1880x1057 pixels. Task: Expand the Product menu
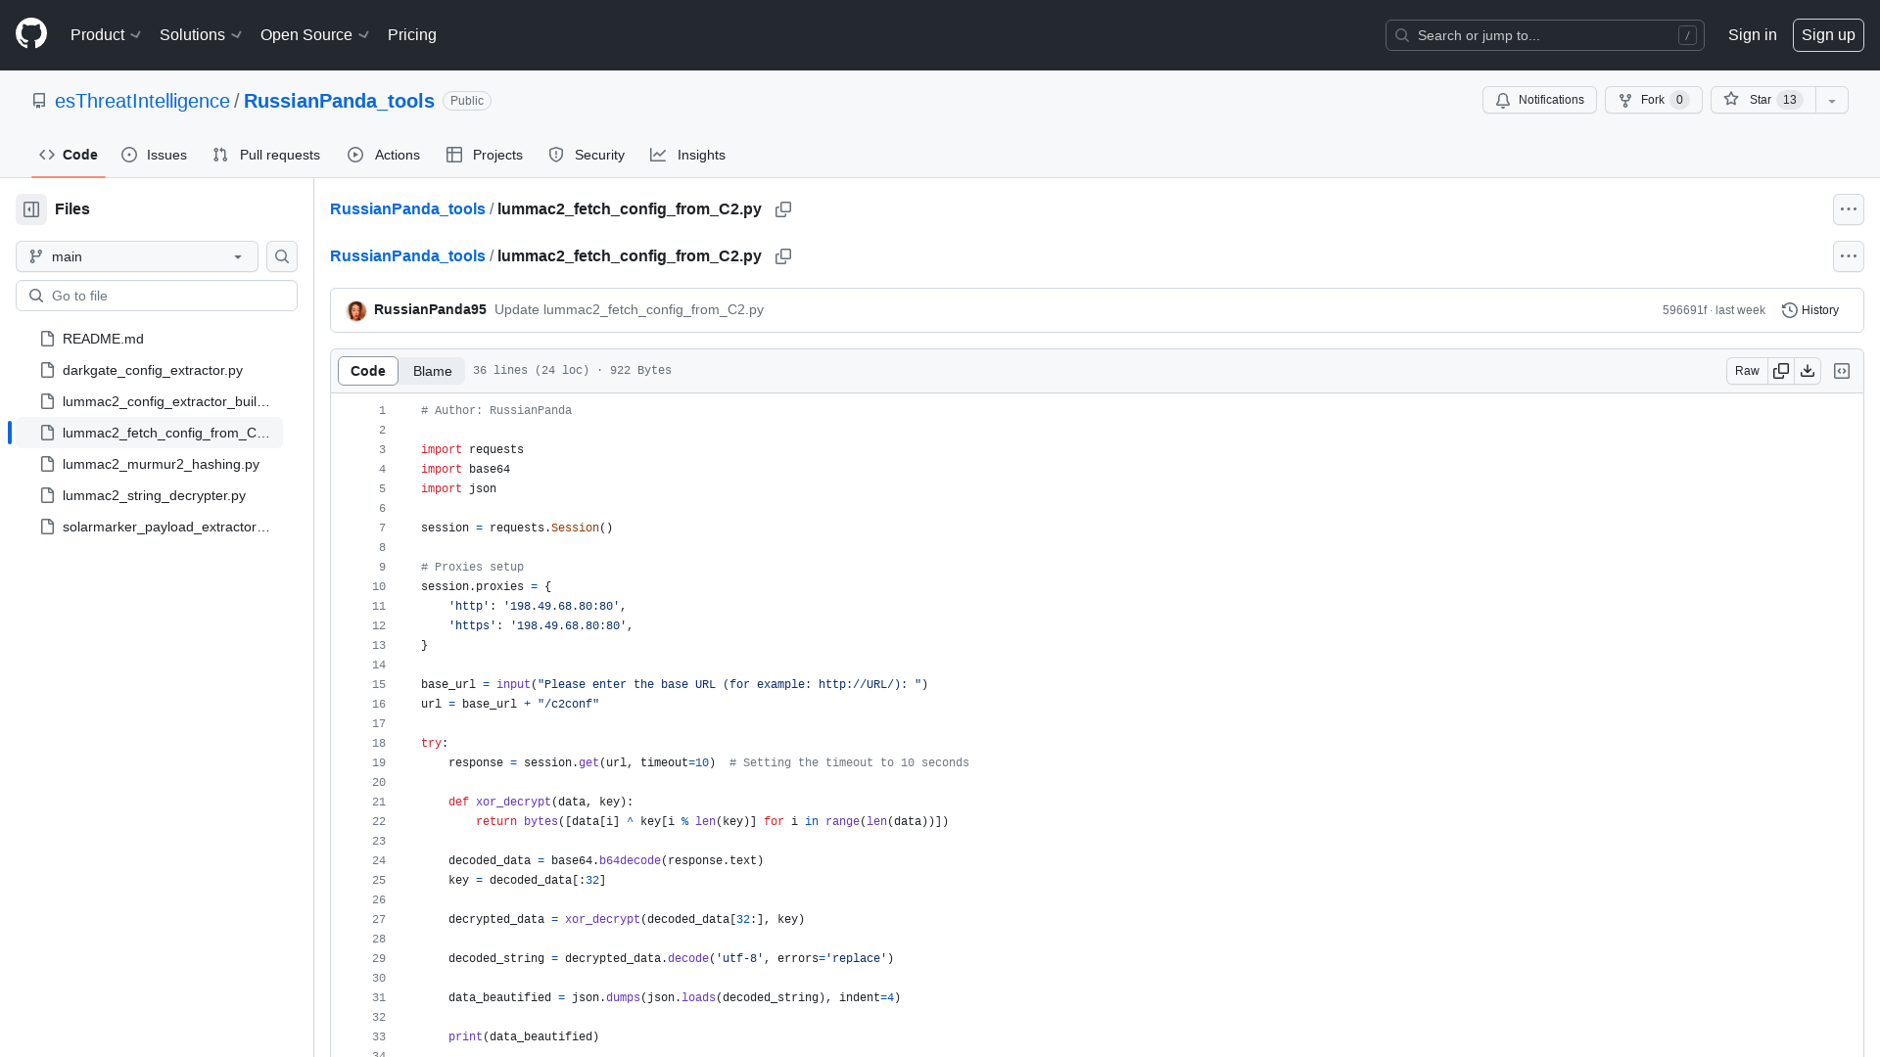pos(106,35)
